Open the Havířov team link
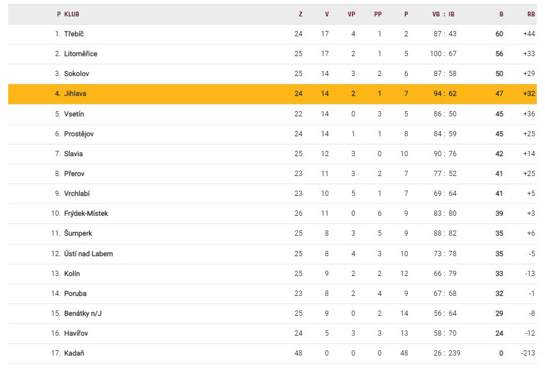This screenshot has width=545, height=369. pos(76,333)
